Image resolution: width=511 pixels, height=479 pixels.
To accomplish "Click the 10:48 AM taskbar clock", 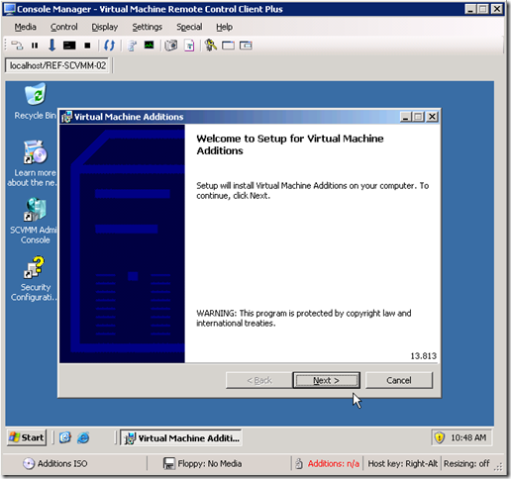I will point(468,437).
